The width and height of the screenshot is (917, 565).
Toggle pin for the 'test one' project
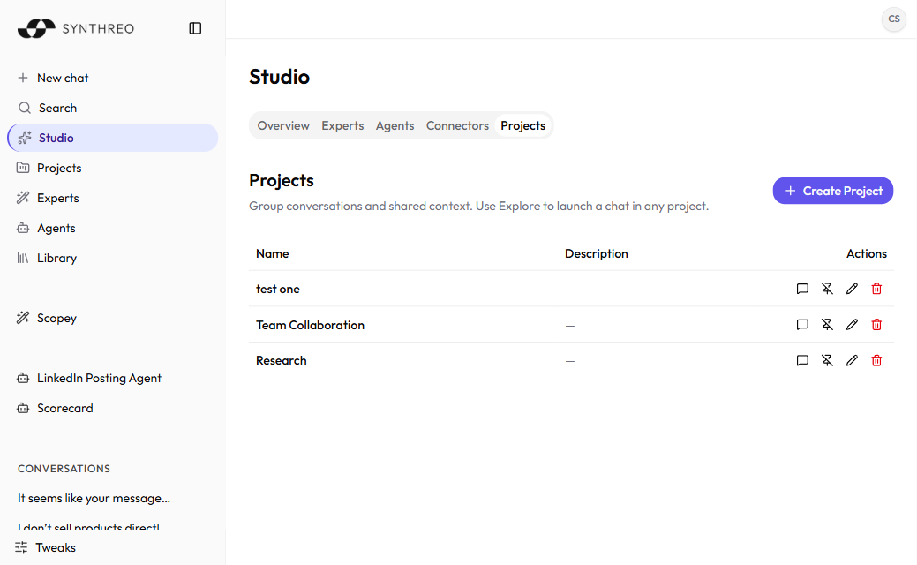click(x=827, y=289)
